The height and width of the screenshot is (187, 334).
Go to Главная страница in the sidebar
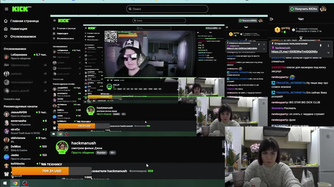click(x=25, y=21)
